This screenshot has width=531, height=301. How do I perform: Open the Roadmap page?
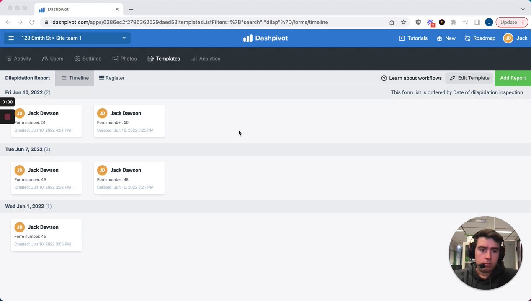(x=480, y=38)
